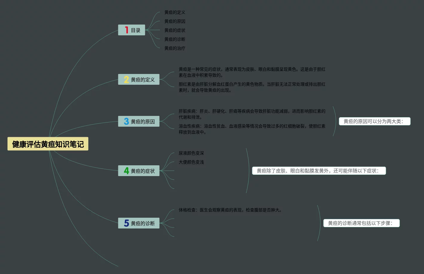Select the root node 健康评估黄疸知识笔记
Viewport: 424px width, 274px height.
48,144
